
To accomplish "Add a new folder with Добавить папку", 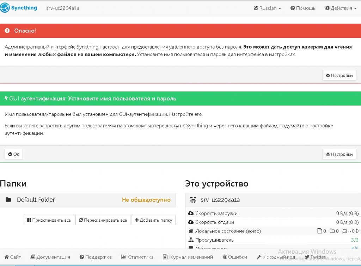I will tap(154, 220).
